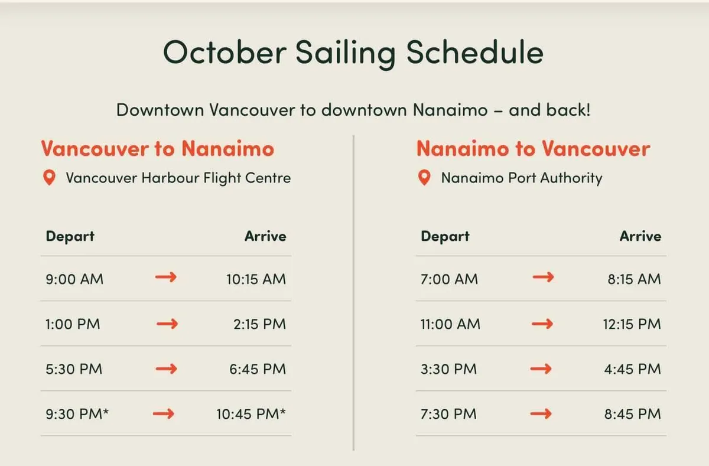Click the arrow beside 9:30 PM* departure
Image resolution: width=709 pixels, height=466 pixels.
coord(164,413)
